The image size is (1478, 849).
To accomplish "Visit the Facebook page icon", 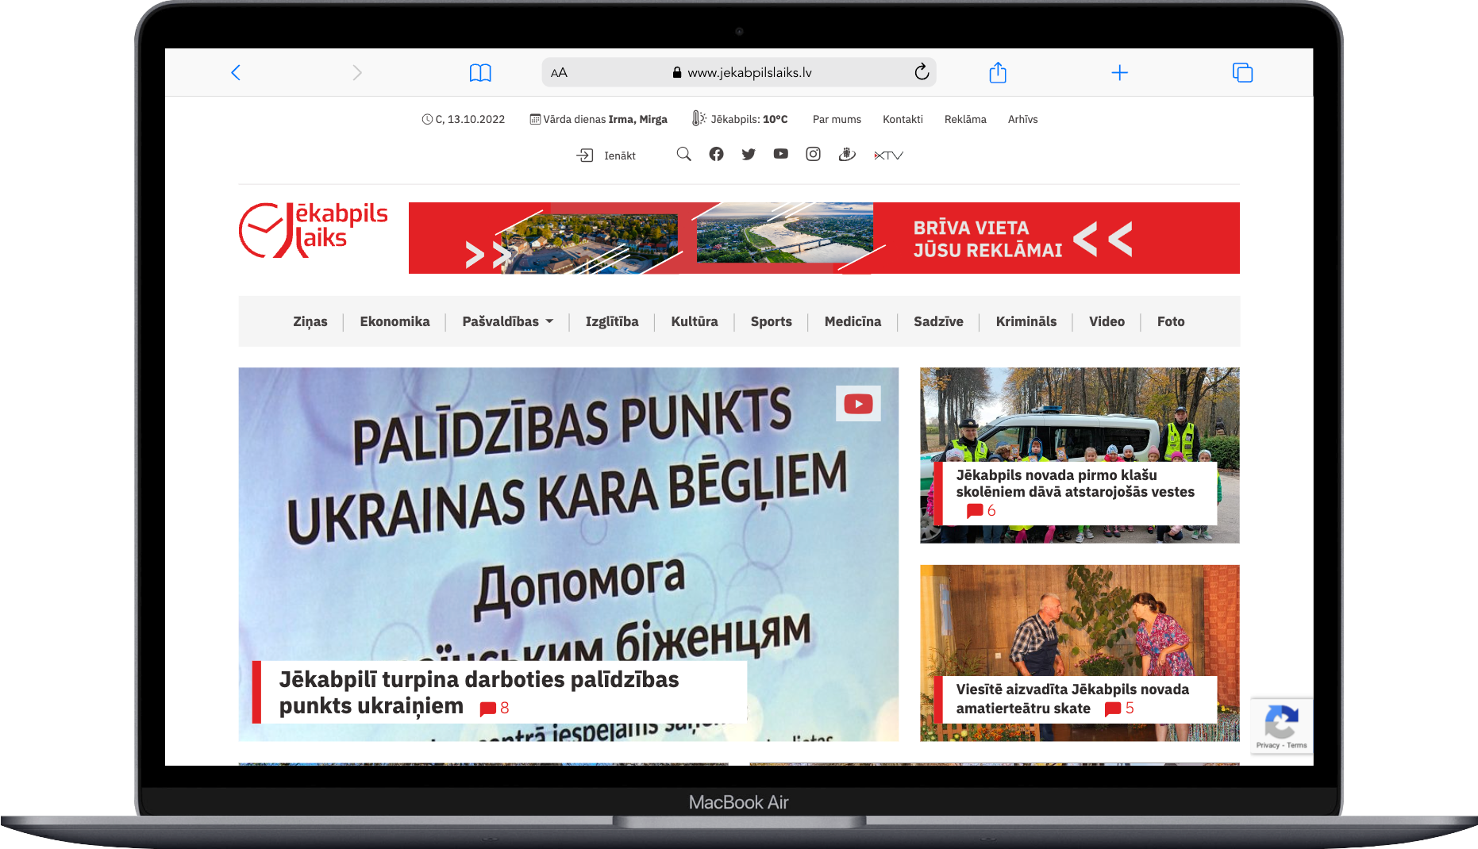I will [716, 155].
